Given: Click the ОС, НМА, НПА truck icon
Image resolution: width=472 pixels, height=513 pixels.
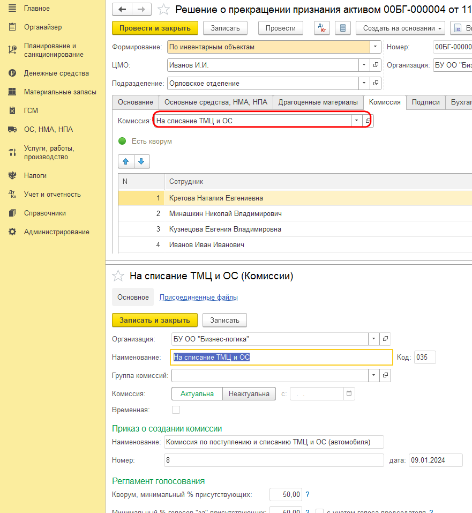Looking at the screenshot, I should (12, 129).
